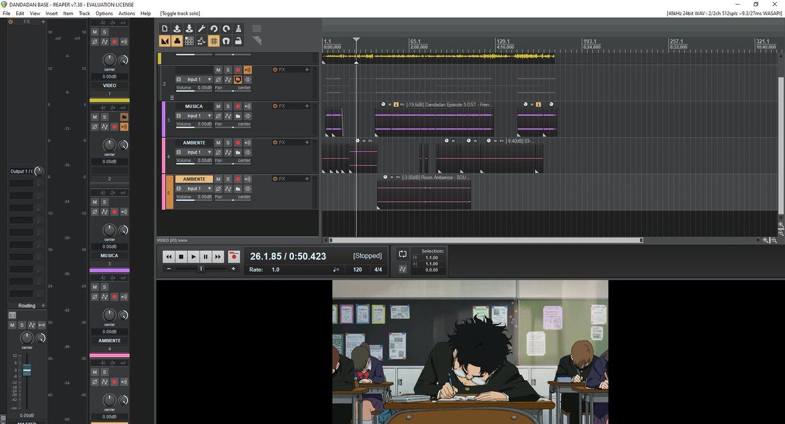Viewport: 785px width, 424px height.
Task: Mute the MUSICA track
Action: [218, 106]
